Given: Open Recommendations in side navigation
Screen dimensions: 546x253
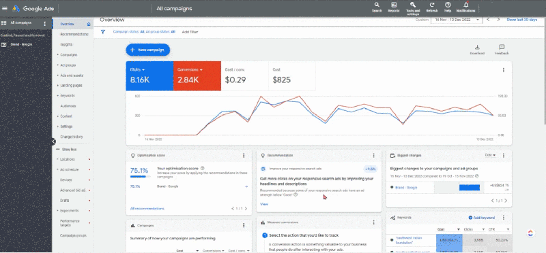Looking at the screenshot, I should (74, 35).
